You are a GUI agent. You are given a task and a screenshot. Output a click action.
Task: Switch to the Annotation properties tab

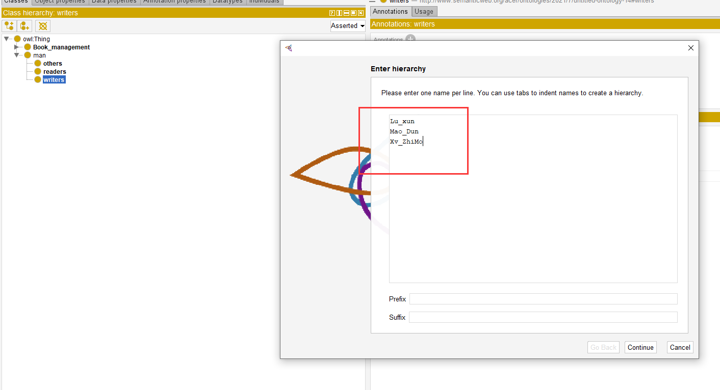(174, 2)
